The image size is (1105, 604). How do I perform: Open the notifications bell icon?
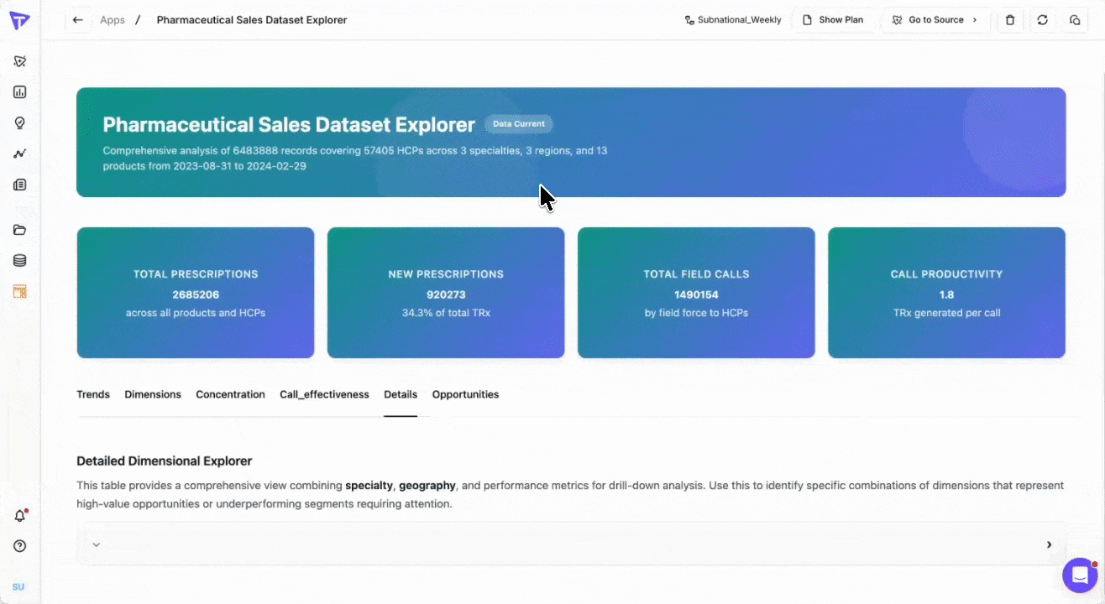click(20, 515)
